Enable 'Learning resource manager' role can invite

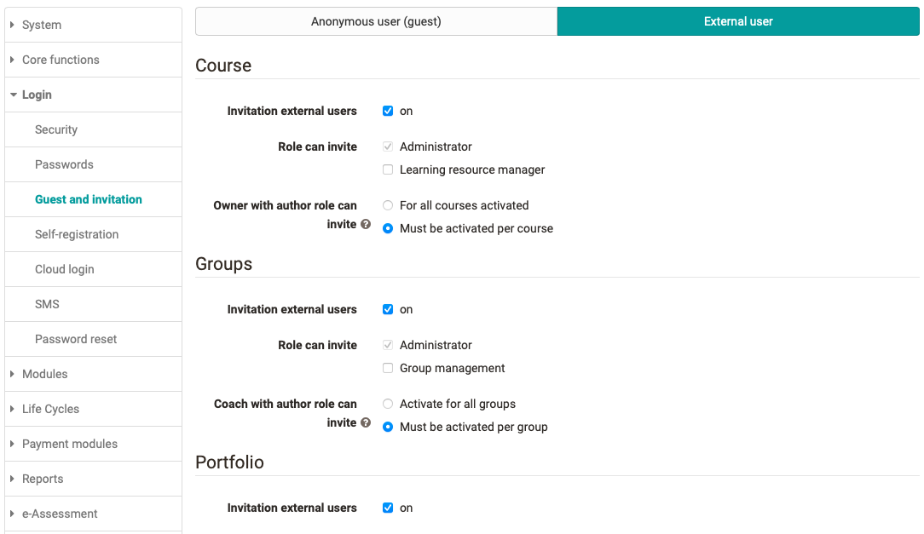tap(388, 169)
